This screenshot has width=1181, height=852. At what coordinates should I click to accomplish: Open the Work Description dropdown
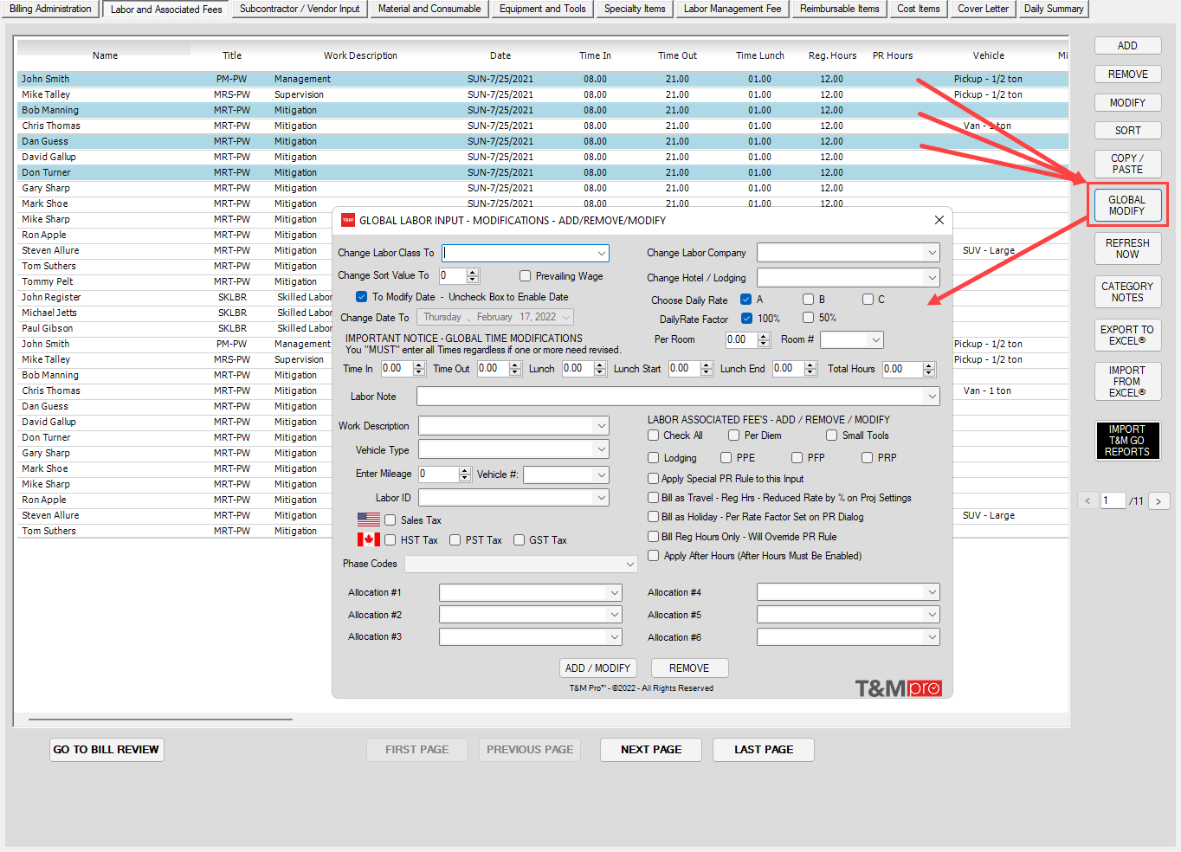(601, 426)
